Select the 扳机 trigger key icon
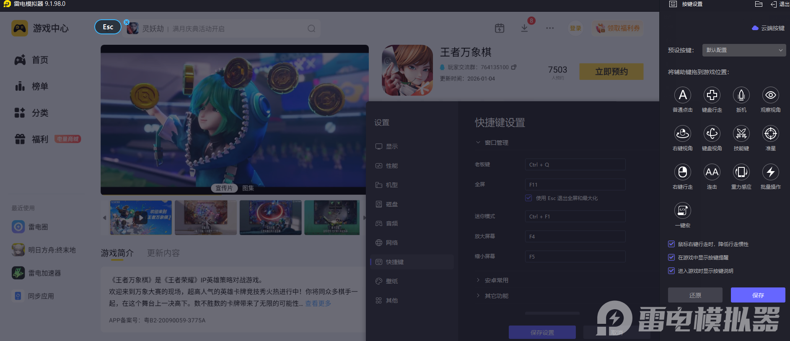Viewport: 790px width, 341px height. (741, 95)
